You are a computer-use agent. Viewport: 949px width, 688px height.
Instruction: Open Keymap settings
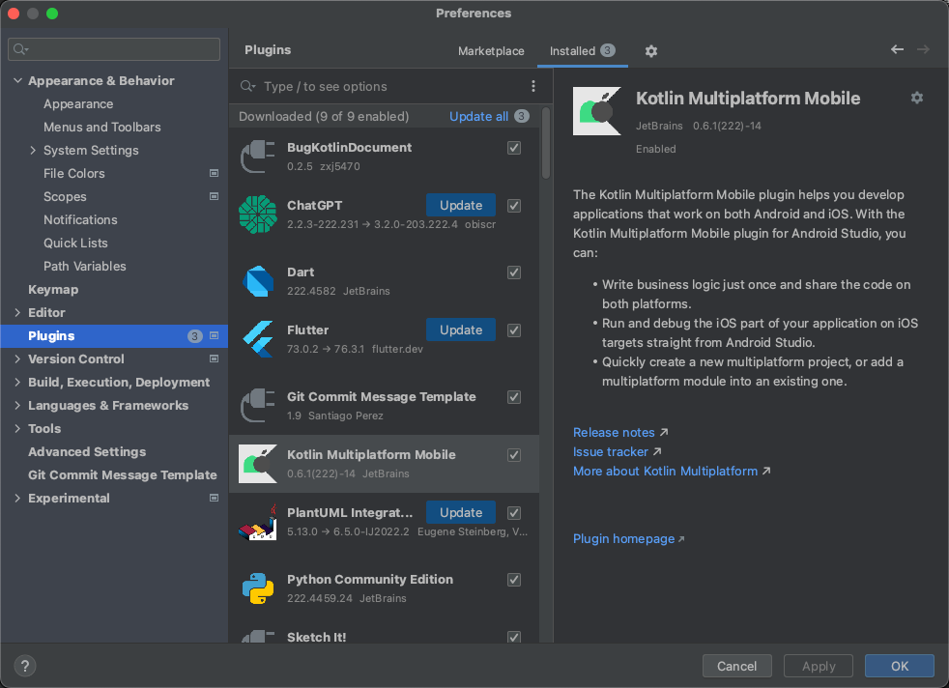point(53,289)
